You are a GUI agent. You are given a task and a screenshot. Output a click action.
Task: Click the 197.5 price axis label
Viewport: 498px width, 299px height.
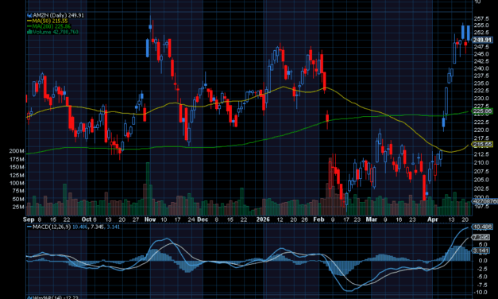(x=481, y=207)
